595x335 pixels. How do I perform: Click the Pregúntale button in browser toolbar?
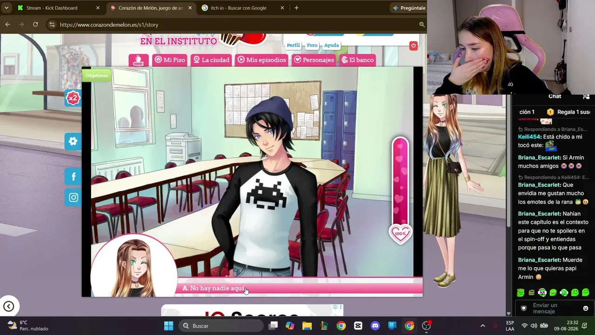coord(409,8)
